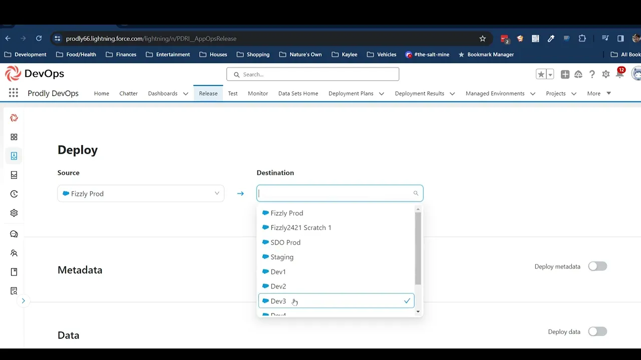Click the global actions plus icon
This screenshot has width=641, height=360.
tap(565, 74)
